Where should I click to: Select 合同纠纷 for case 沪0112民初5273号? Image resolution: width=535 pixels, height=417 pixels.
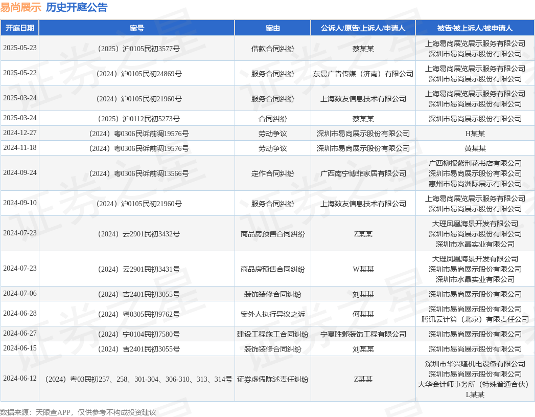(273, 119)
